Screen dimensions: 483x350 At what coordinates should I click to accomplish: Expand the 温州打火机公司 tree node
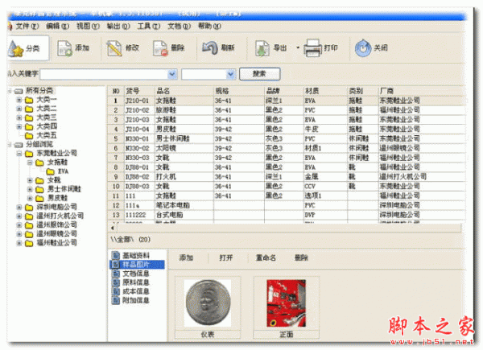point(19,216)
